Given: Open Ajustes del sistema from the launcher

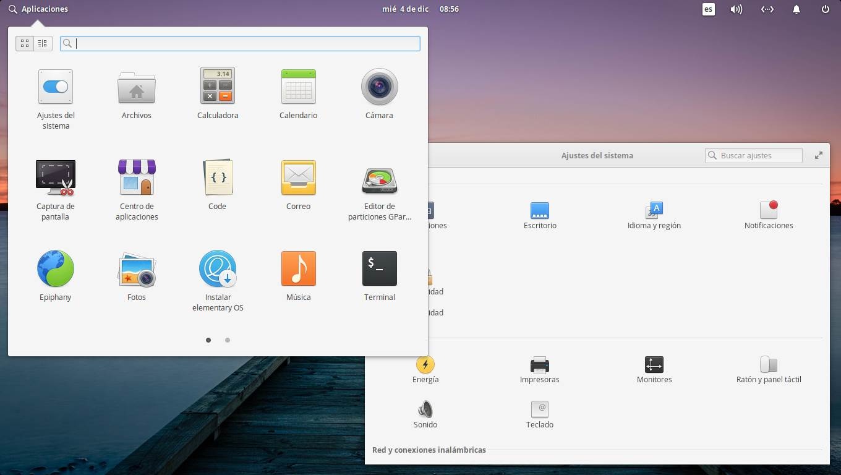Looking at the screenshot, I should 56,99.
